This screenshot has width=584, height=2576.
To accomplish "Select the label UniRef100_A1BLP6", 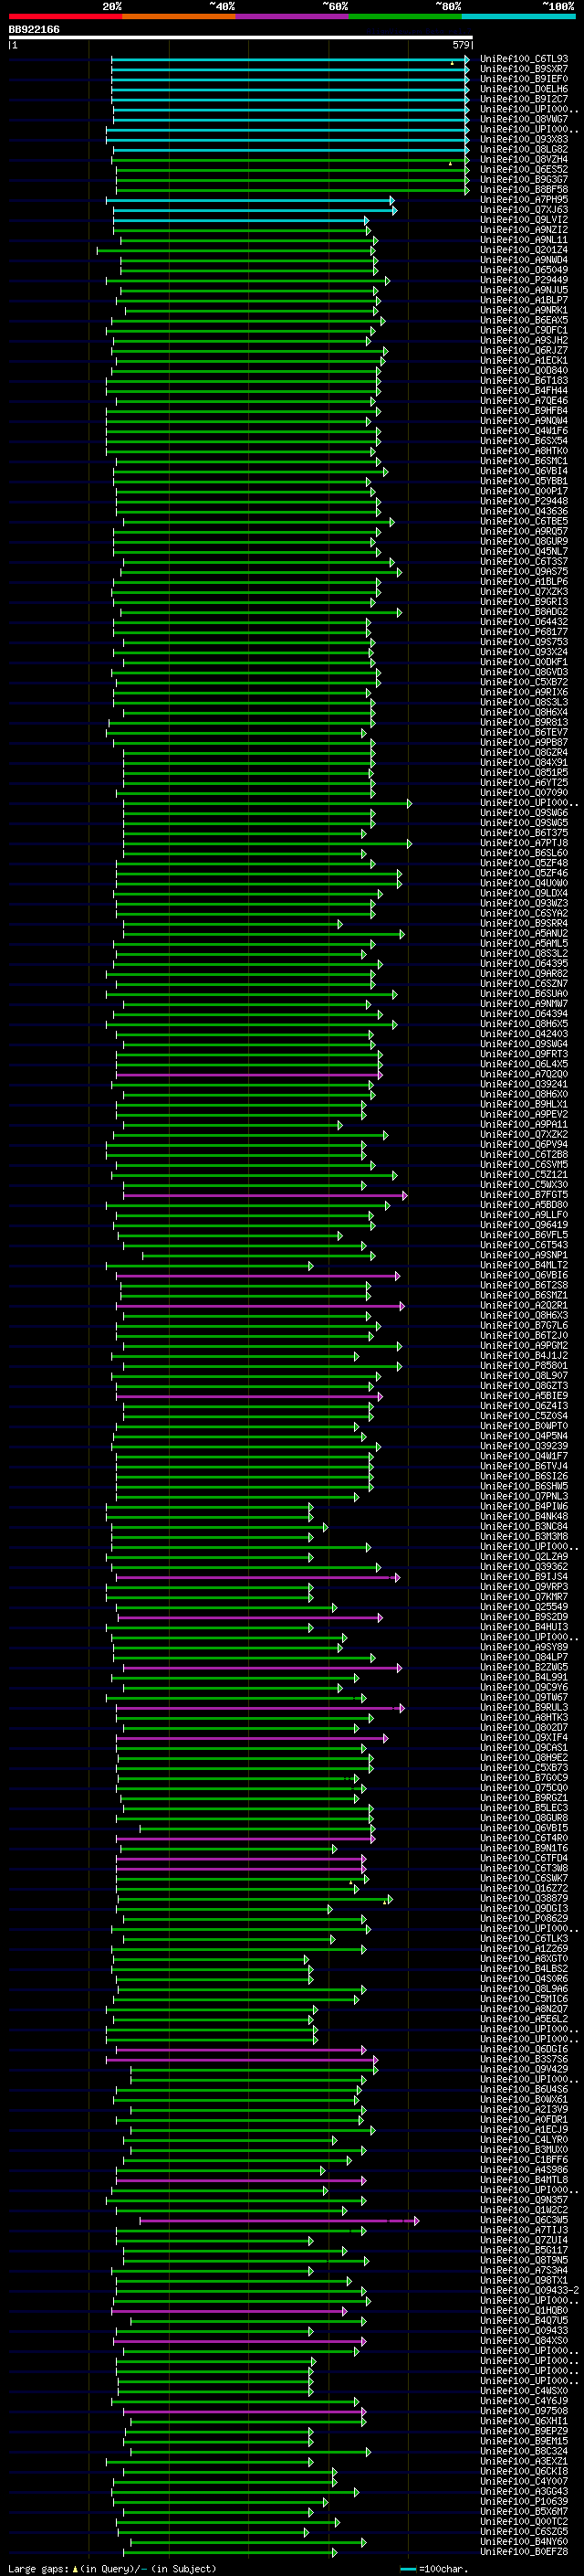I will [x=524, y=582].
